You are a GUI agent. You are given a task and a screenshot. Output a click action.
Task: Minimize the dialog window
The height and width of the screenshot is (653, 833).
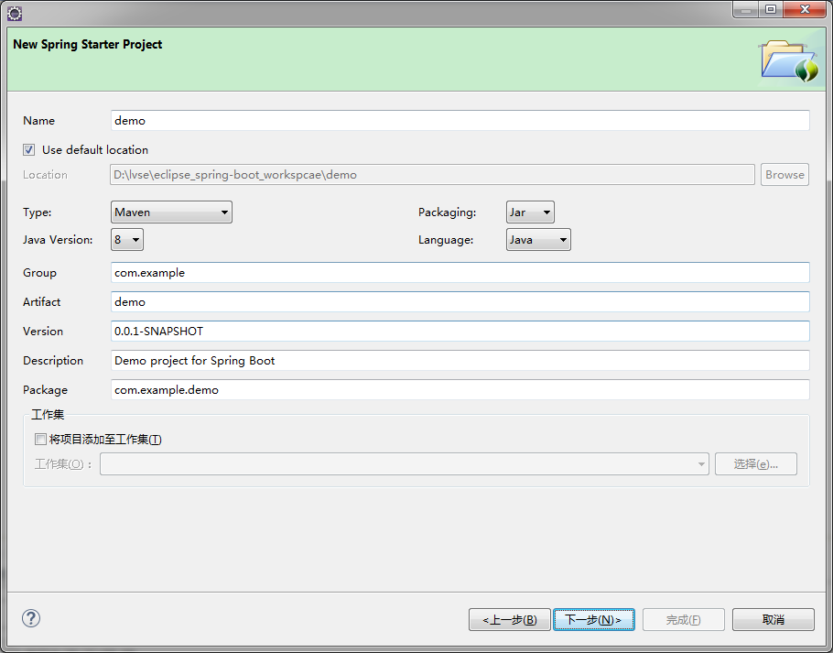click(x=745, y=10)
